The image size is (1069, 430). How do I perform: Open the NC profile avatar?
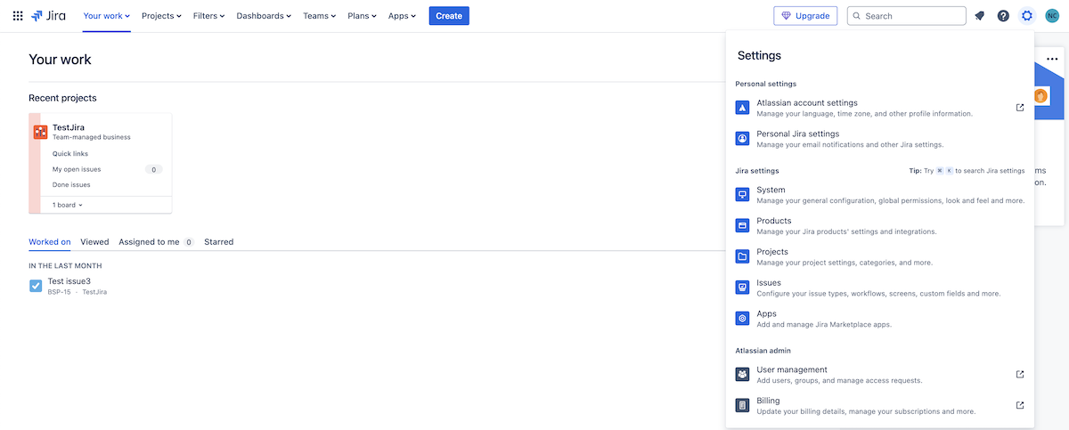[1051, 16]
